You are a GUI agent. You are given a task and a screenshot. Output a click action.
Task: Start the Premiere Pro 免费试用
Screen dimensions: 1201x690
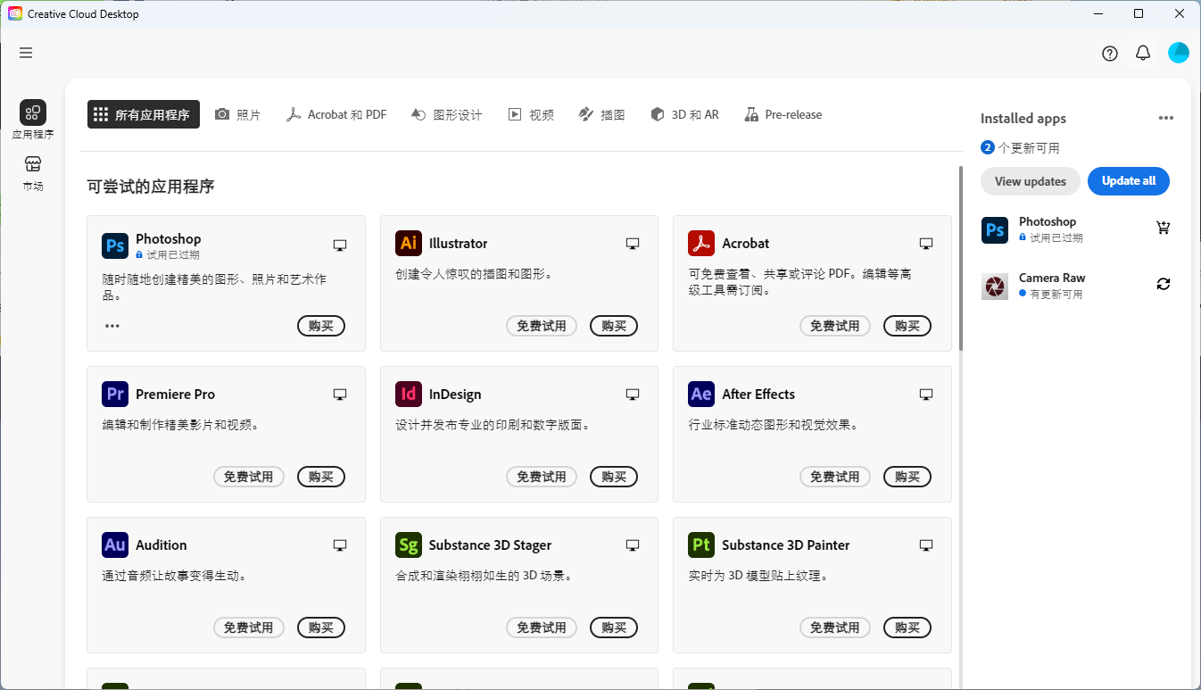coord(249,477)
